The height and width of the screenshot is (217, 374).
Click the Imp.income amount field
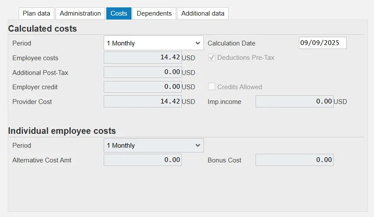[x=294, y=101]
